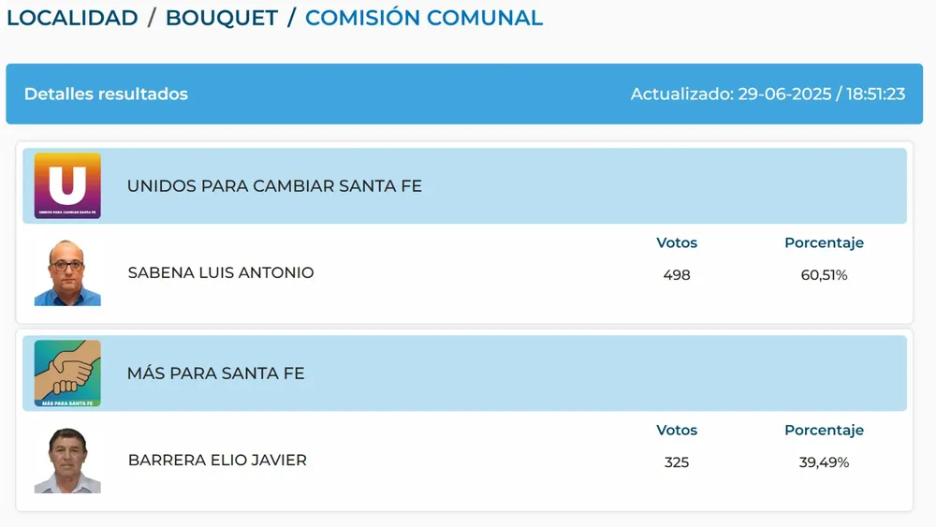Click the Actualizado timestamp text
The width and height of the screenshot is (936, 527).
[x=768, y=94]
